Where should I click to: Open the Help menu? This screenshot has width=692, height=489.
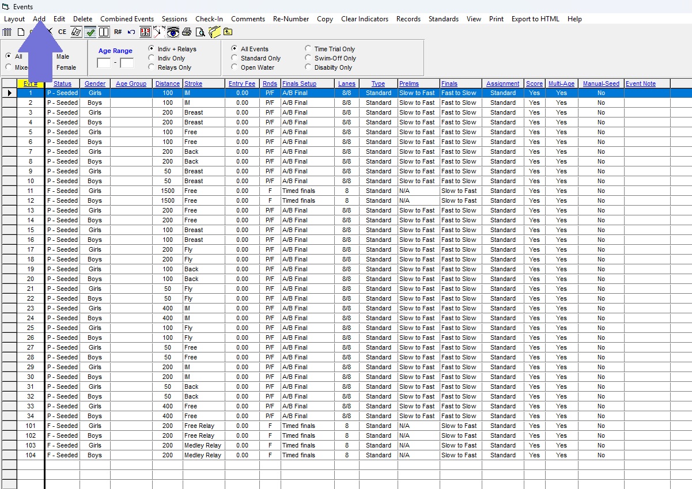[x=574, y=18]
